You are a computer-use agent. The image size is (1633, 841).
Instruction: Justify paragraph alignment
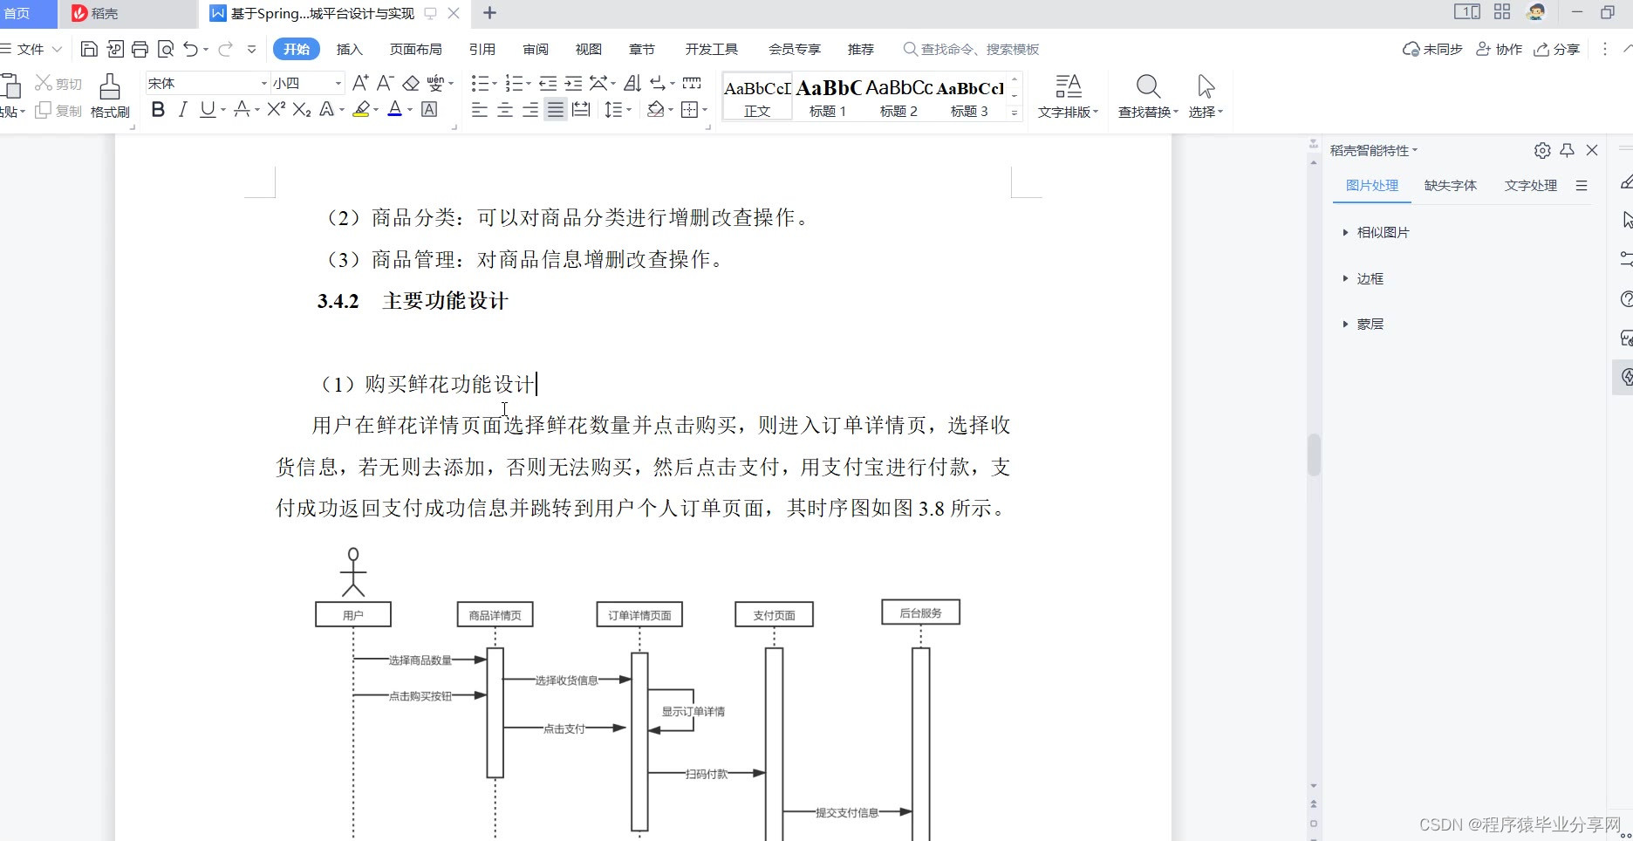point(555,109)
